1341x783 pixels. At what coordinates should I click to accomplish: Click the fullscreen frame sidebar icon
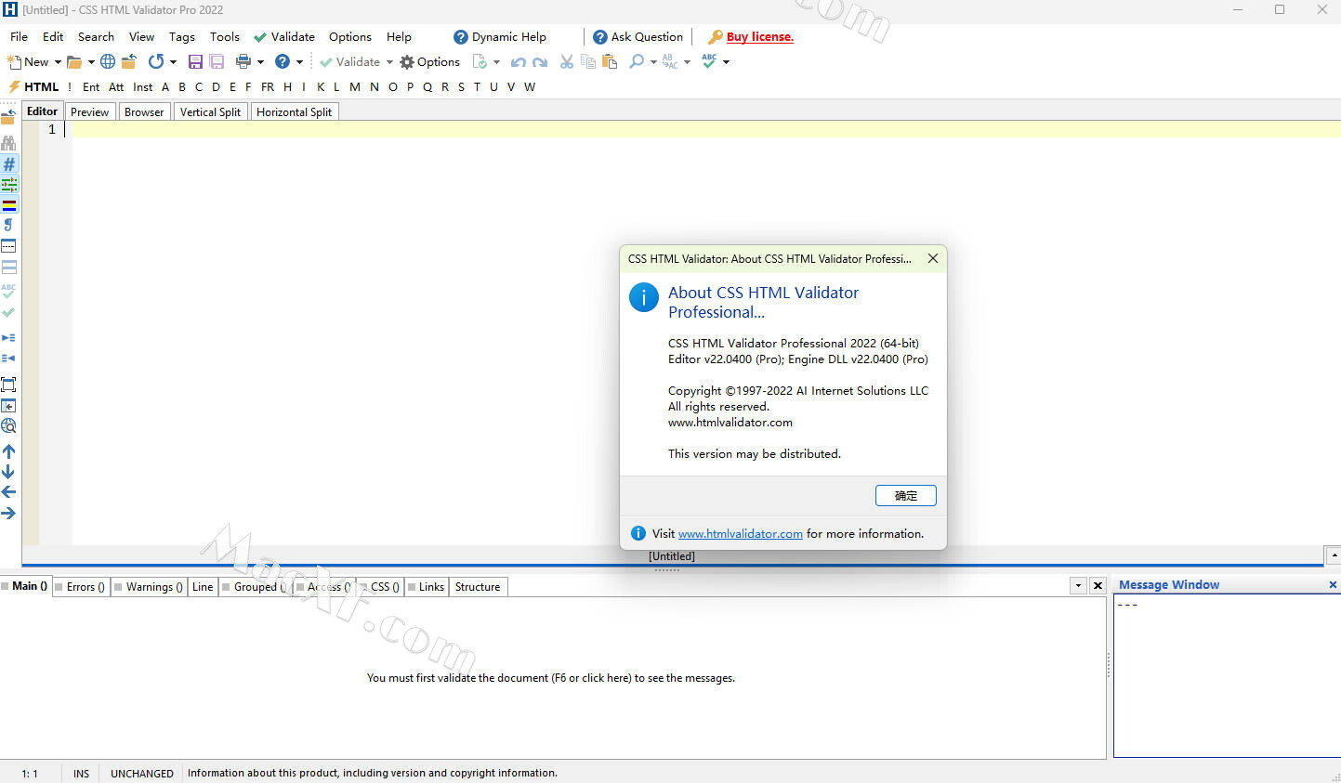pos(8,385)
